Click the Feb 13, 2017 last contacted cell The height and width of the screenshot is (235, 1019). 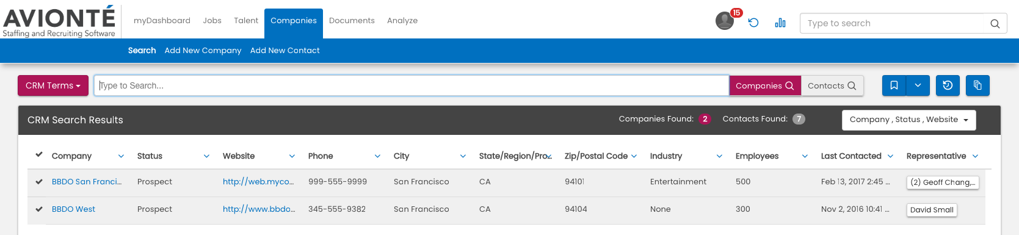(x=855, y=182)
